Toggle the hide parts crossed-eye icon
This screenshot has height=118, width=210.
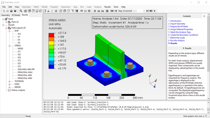coord(89,11)
